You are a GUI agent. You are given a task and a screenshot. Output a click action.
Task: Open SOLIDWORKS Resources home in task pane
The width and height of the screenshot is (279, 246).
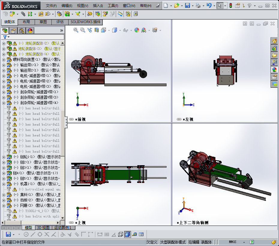click(x=274, y=41)
